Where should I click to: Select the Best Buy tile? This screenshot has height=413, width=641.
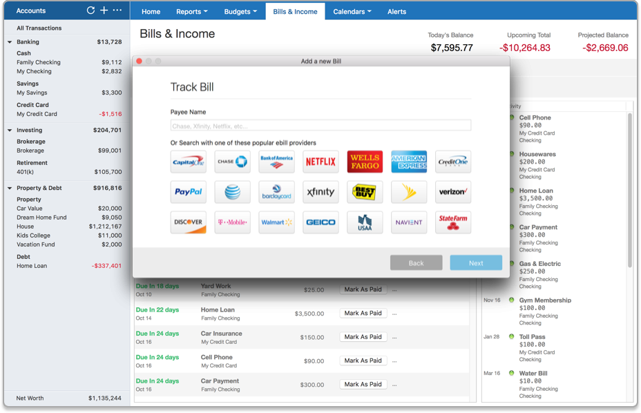coord(365,192)
